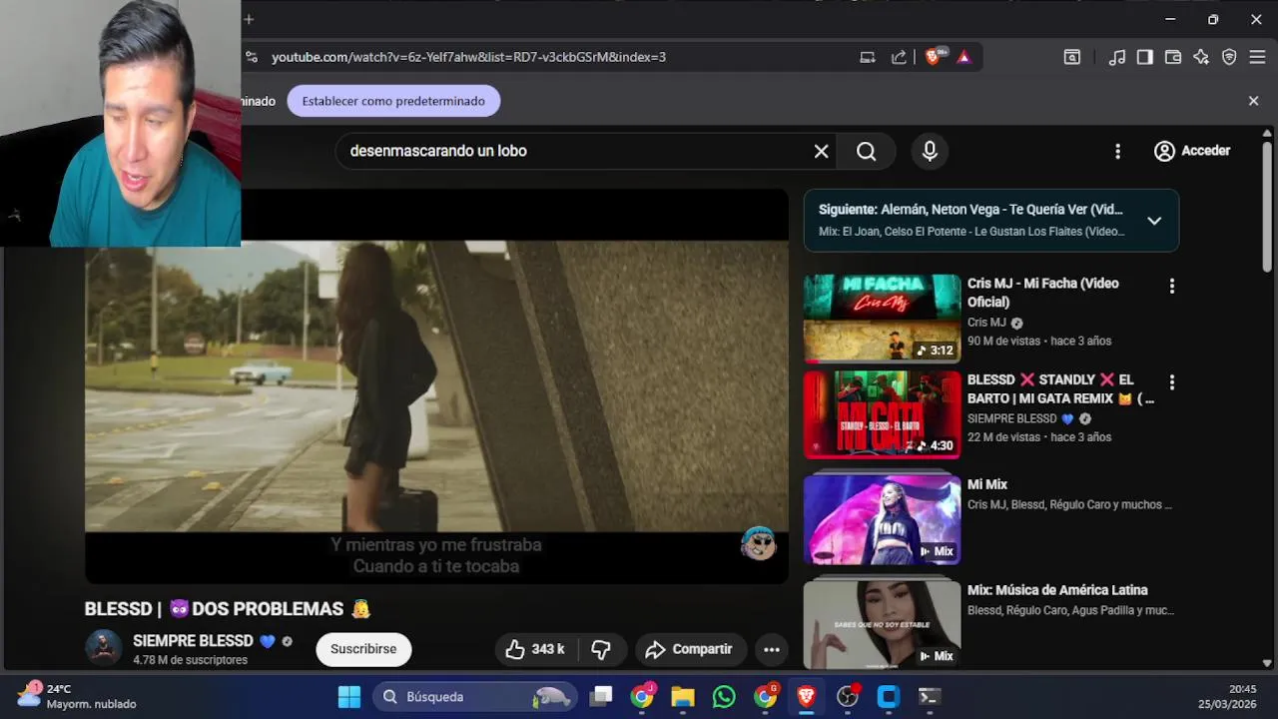Open SIEMPRE BLESSD channel avatar under video

click(x=103, y=648)
